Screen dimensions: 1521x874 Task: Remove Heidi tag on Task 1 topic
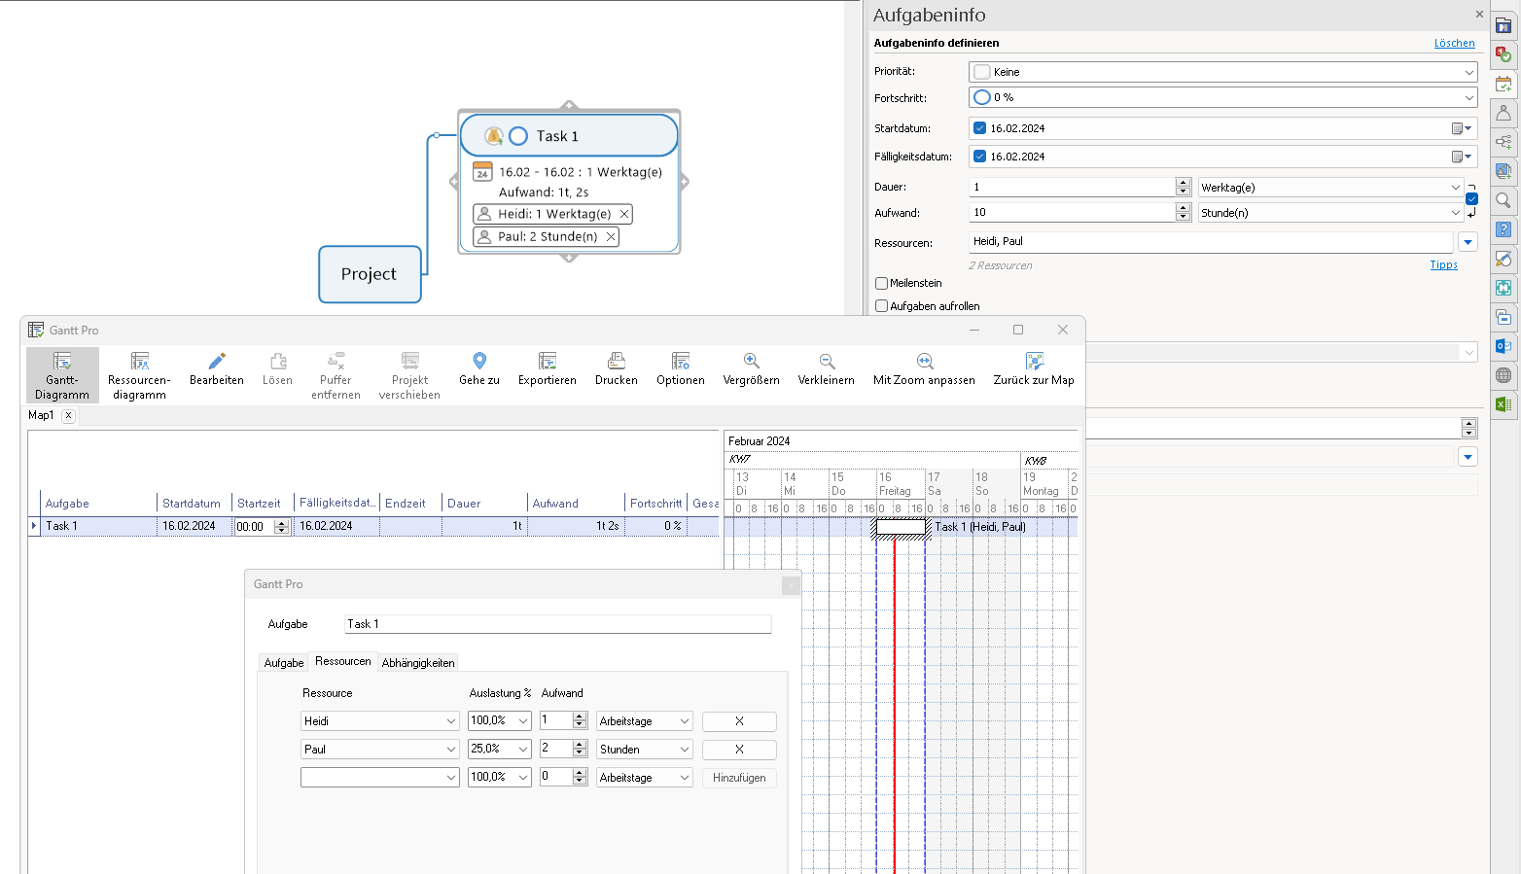[x=624, y=214]
